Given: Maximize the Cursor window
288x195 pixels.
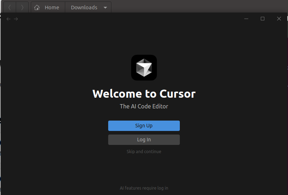Looking at the screenshot, I should [x=263, y=19].
